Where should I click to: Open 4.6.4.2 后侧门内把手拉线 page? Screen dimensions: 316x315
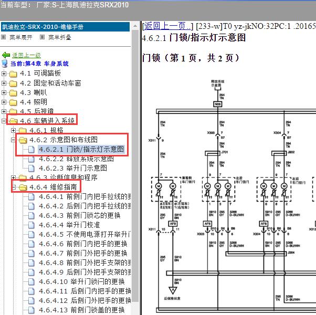coord(85,206)
